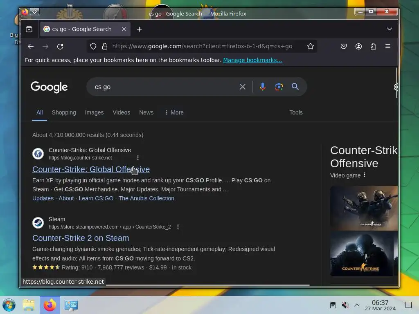Open 'Counter-Strike 2 on Steam' result
The height and width of the screenshot is (314, 419).
coord(81,238)
